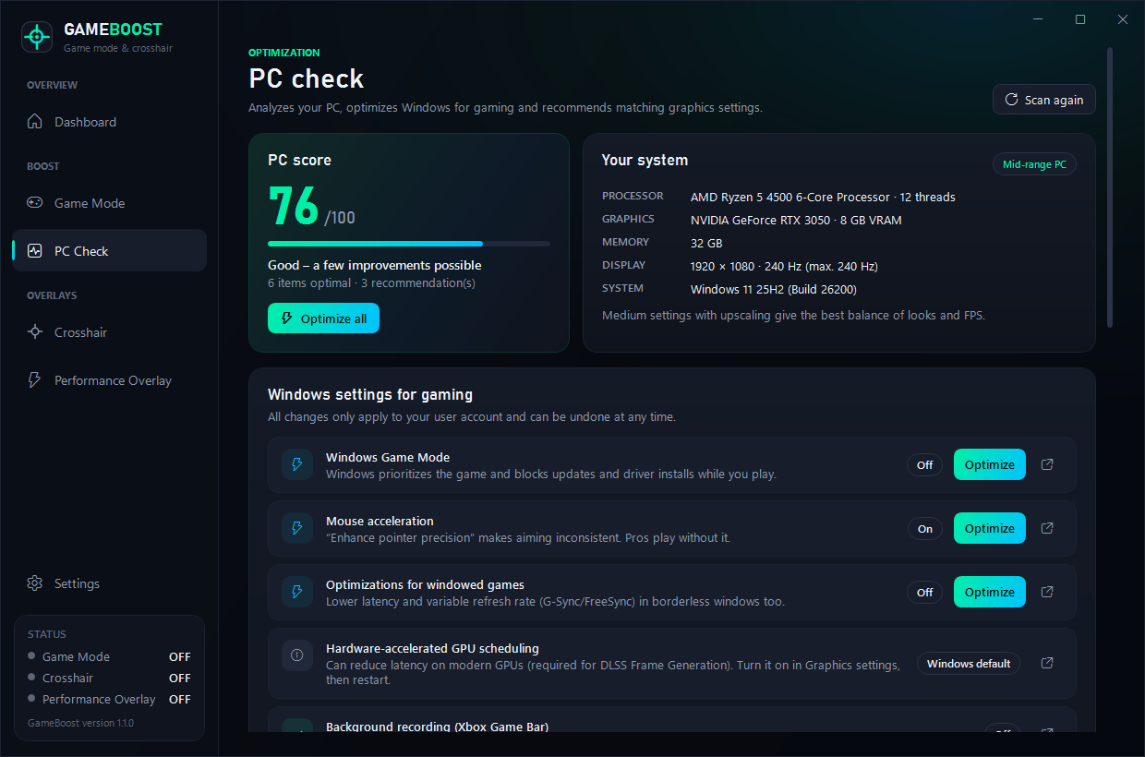The image size is (1145, 757).
Task: Click the Crosshair sidebar icon
Action: coord(35,332)
